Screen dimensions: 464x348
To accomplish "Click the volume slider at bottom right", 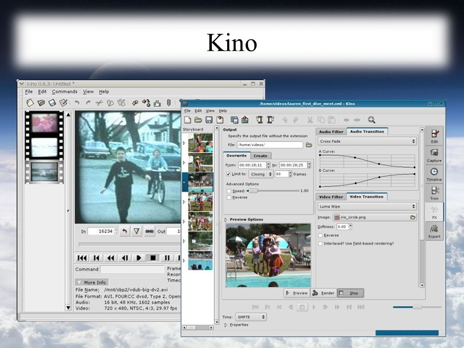I will pos(417,307).
